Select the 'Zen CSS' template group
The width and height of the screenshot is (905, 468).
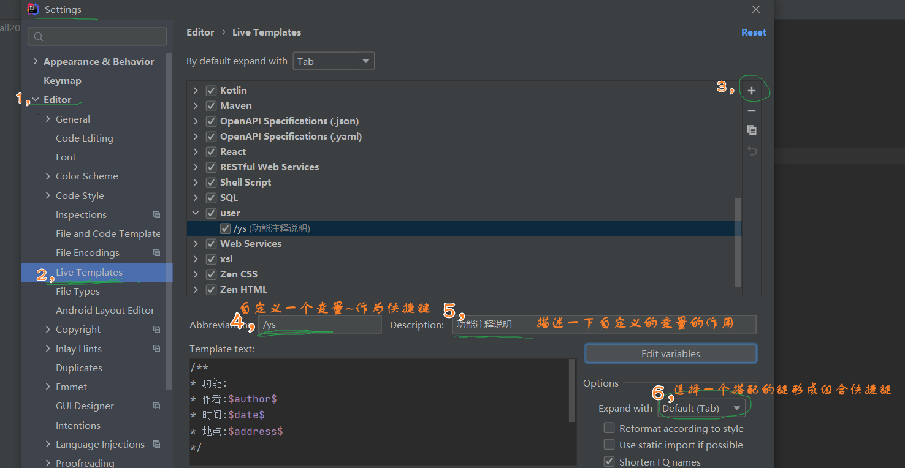pyautogui.click(x=464, y=274)
